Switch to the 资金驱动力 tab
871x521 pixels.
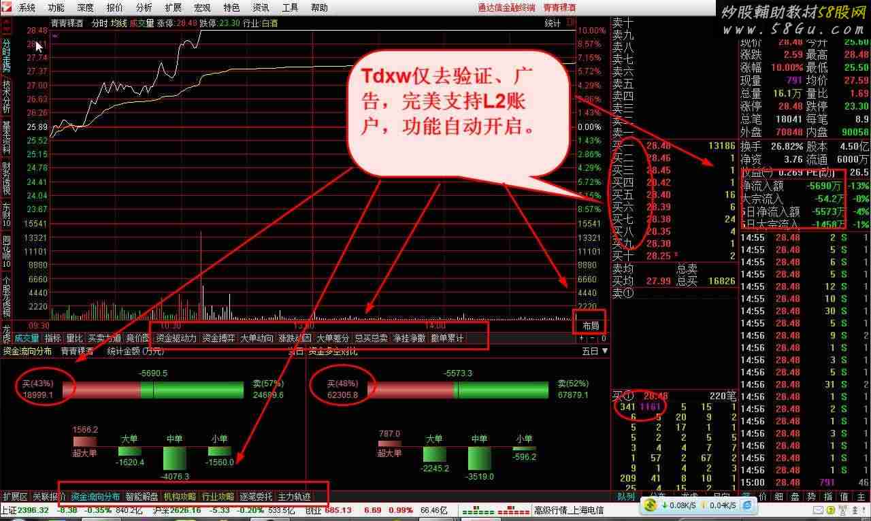(176, 338)
